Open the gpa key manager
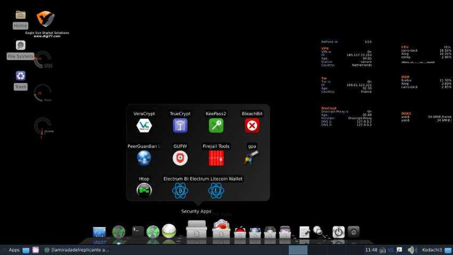Screen dimensions: 453x255 252,158
